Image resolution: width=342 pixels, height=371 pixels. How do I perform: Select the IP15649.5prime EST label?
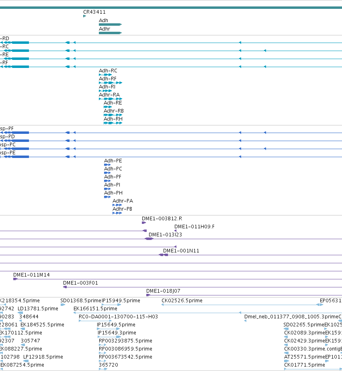[x=116, y=325]
